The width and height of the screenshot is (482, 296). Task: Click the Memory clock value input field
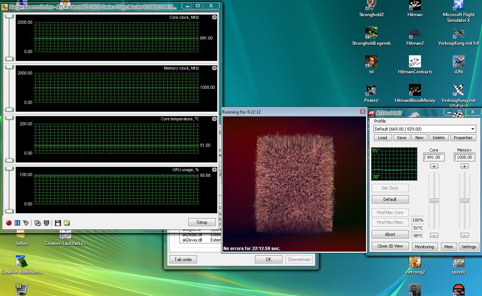pos(464,157)
